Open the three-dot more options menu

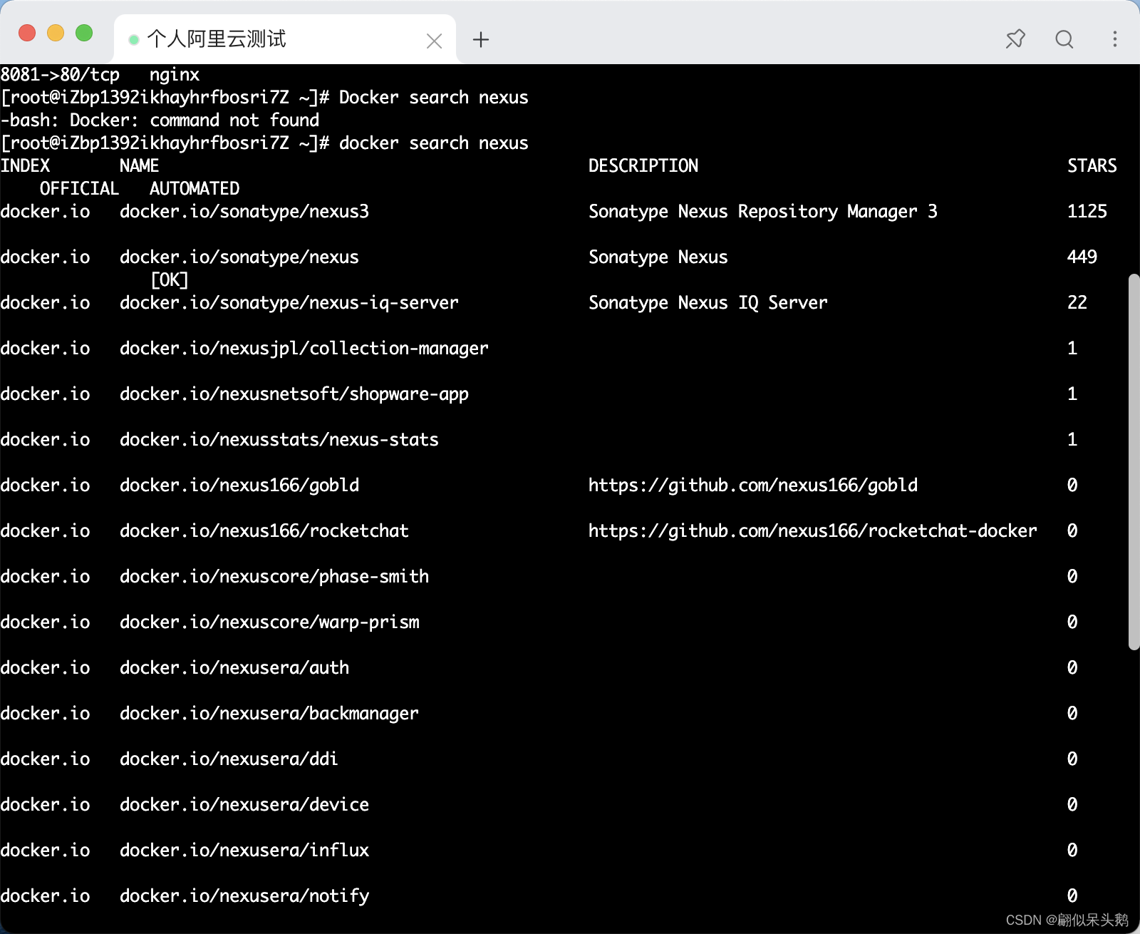point(1115,39)
